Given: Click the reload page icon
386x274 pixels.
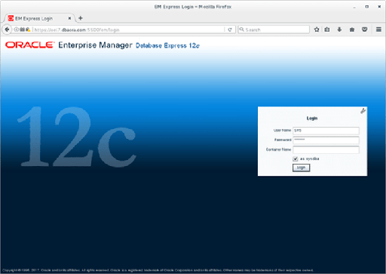Looking at the screenshot, I should [230, 29].
